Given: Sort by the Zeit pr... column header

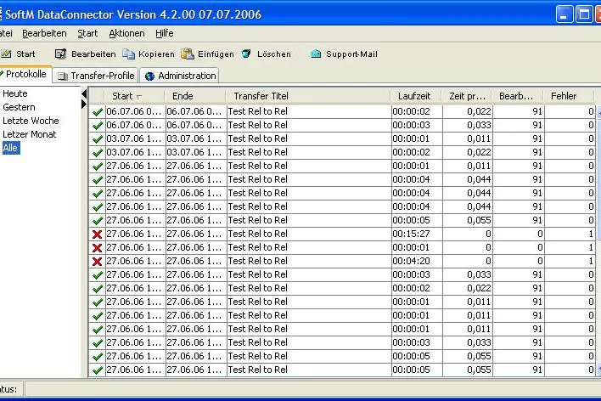Looking at the screenshot, I should 467,96.
